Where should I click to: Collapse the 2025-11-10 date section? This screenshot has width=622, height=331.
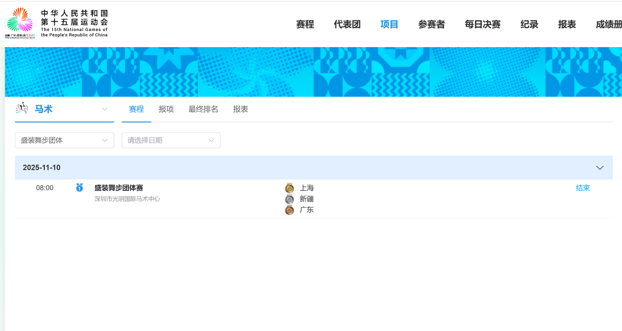tap(599, 168)
